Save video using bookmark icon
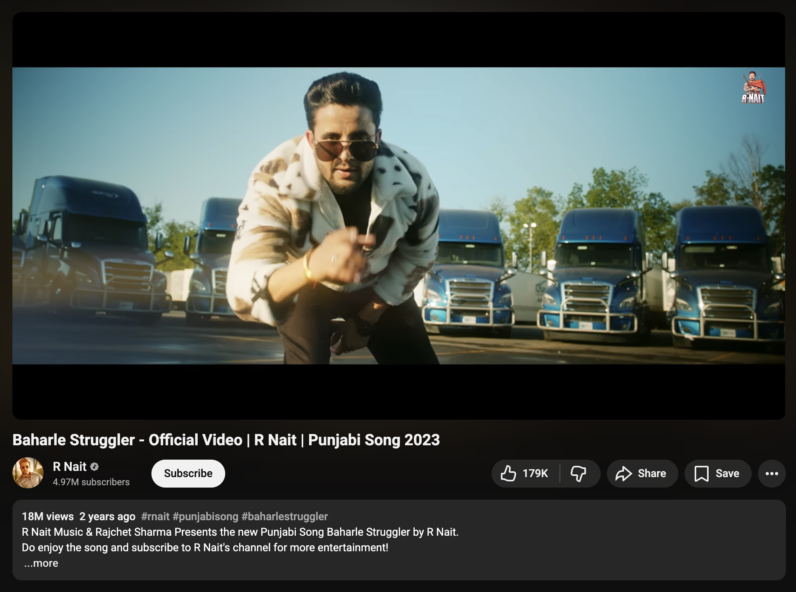 point(718,474)
